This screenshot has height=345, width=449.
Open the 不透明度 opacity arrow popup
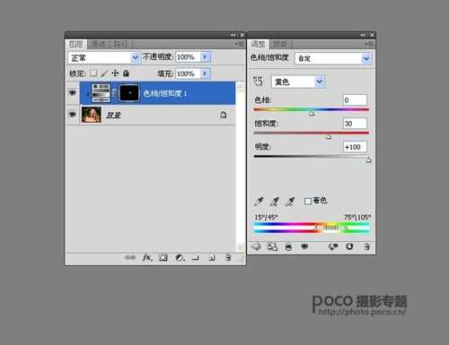205,56
